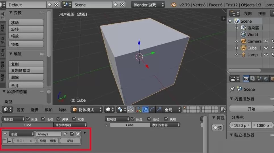Toggle sensors 状态 checkbox
This screenshot has width=274, height=153.
pos(74,119)
